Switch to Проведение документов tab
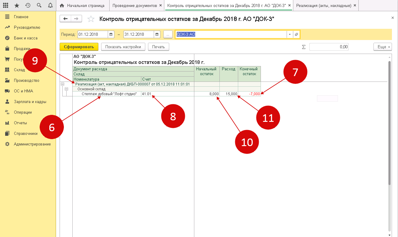Screen dimensions: 398x237 [134, 5]
